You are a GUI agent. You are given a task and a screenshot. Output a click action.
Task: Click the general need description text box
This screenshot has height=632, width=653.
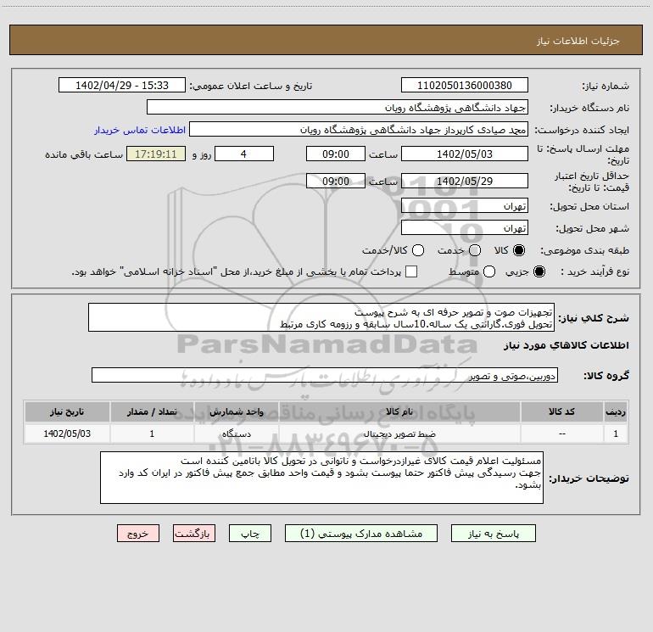321,318
